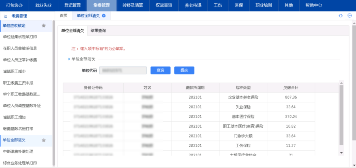Go to the 首页 tab
The height and width of the screenshot is (168, 356).
[64, 15]
